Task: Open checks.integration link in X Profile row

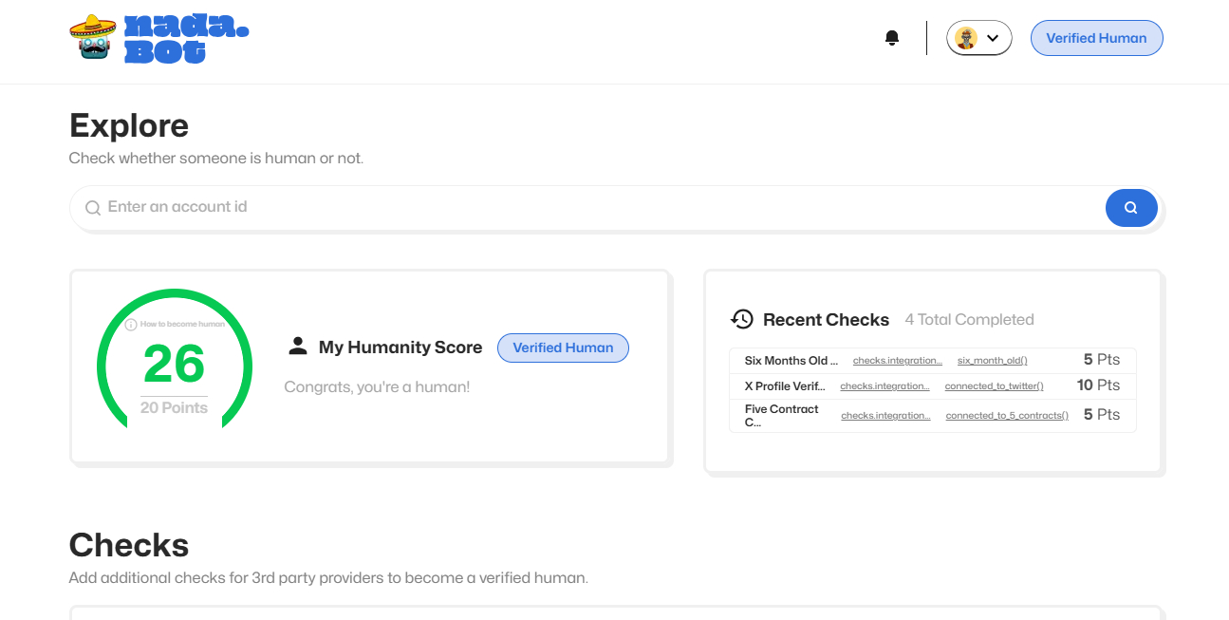Action: pos(885,386)
